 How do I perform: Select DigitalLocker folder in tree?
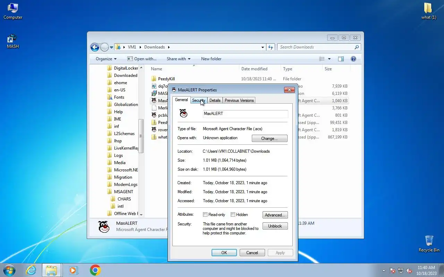(x=122, y=68)
